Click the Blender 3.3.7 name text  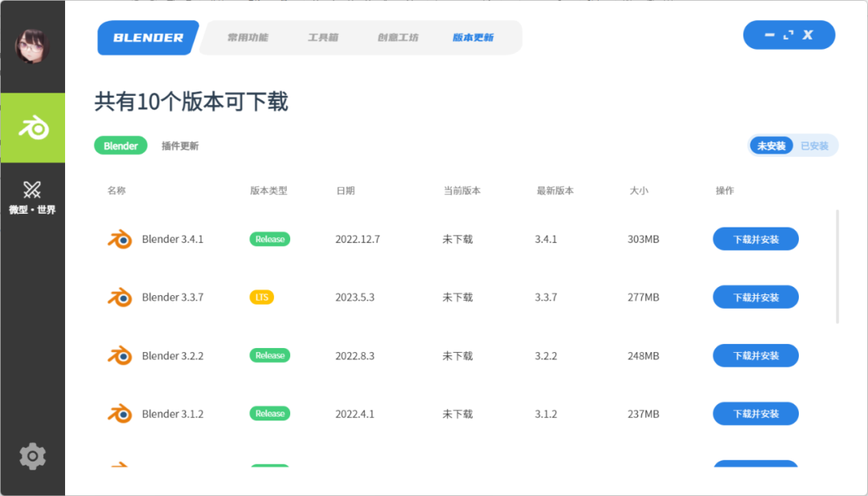(x=173, y=297)
